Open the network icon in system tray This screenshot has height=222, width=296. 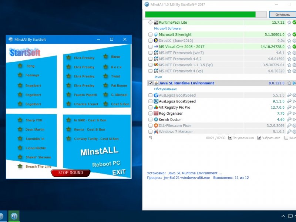coord(290,216)
